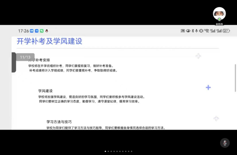Screen dimensions: 237x155
Task: Click the plus icon beside 学习方法与技巧
Action: click(216, 118)
